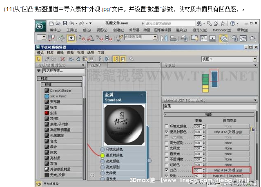Open the 修改器 main menu

[134, 30]
